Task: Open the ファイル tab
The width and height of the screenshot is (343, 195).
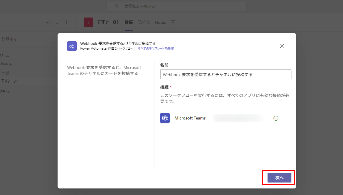Action: [143, 22]
